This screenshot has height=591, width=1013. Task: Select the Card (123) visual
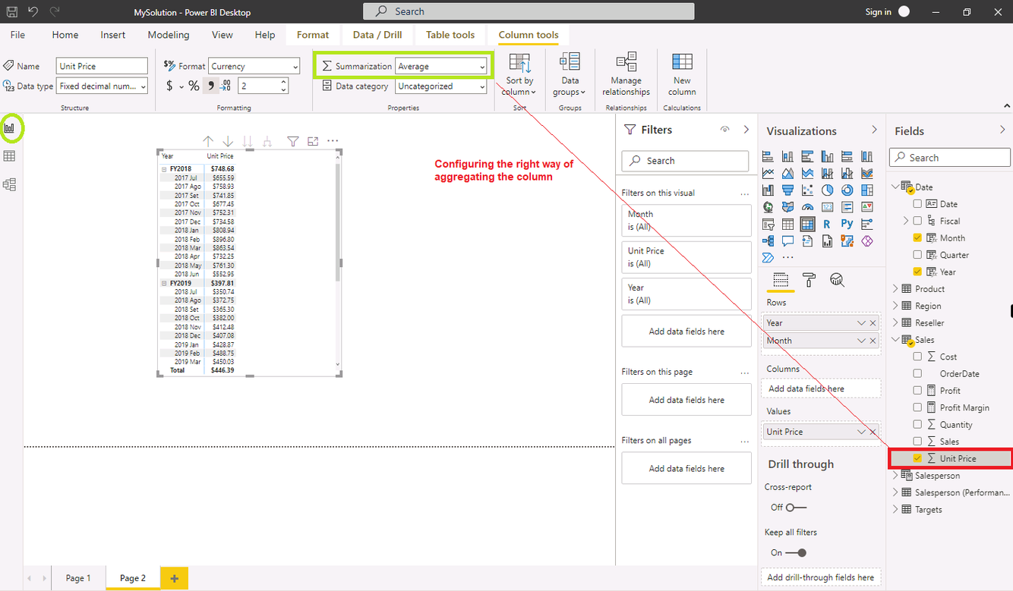[x=827, y=207]
